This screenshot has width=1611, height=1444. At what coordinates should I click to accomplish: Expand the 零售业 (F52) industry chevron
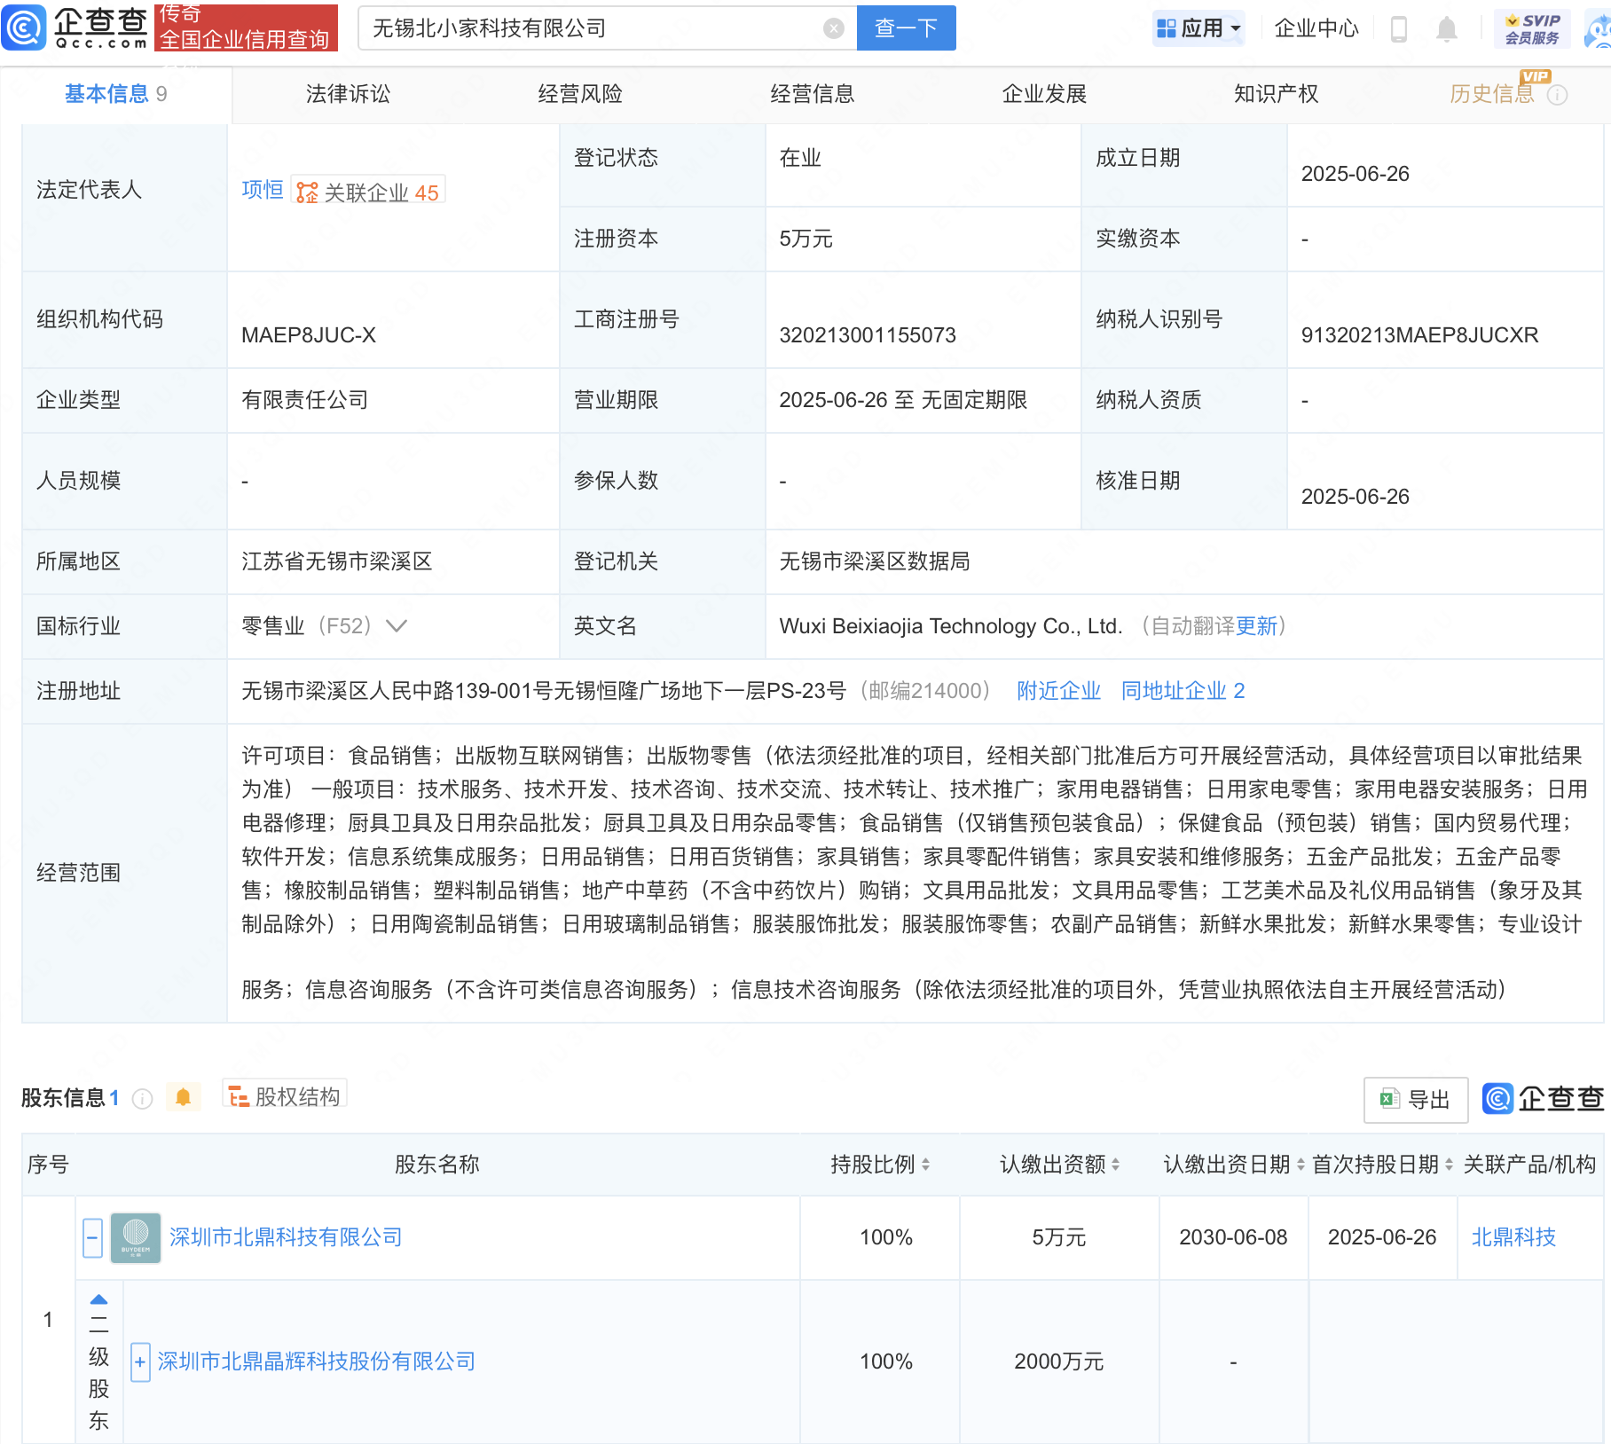click(x=397, y=626)
